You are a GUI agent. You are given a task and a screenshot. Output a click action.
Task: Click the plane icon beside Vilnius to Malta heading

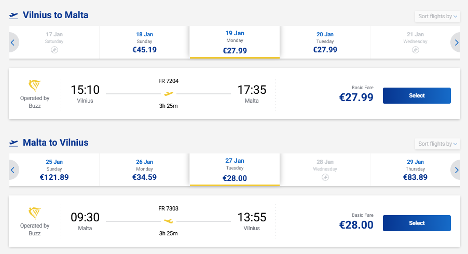click(14, 16)
